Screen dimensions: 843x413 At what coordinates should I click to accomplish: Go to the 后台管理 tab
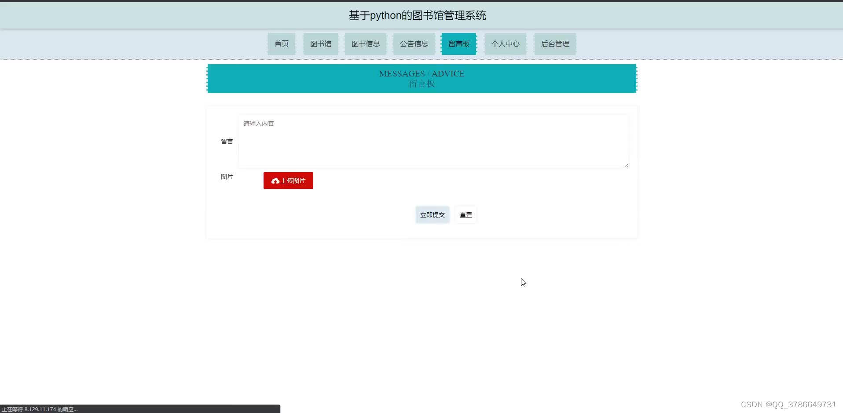pyautogui.click(x=555, y=44)
